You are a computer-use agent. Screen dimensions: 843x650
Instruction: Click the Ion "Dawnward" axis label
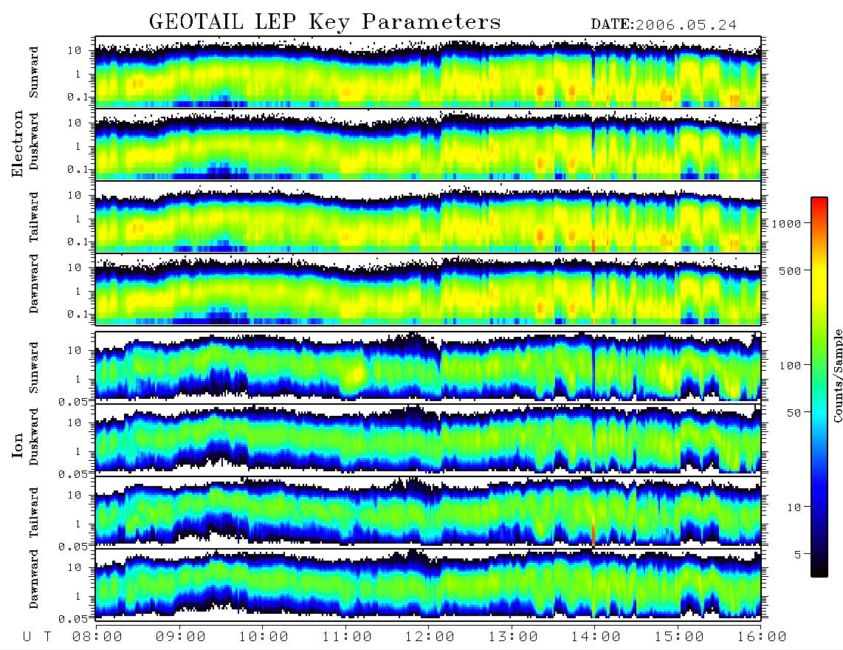(34, 579)
